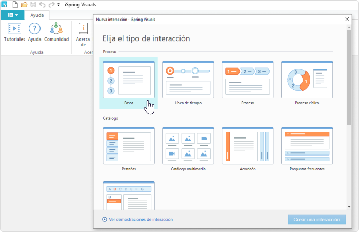Click the play icon beside demostraciones link

point(105,219)
